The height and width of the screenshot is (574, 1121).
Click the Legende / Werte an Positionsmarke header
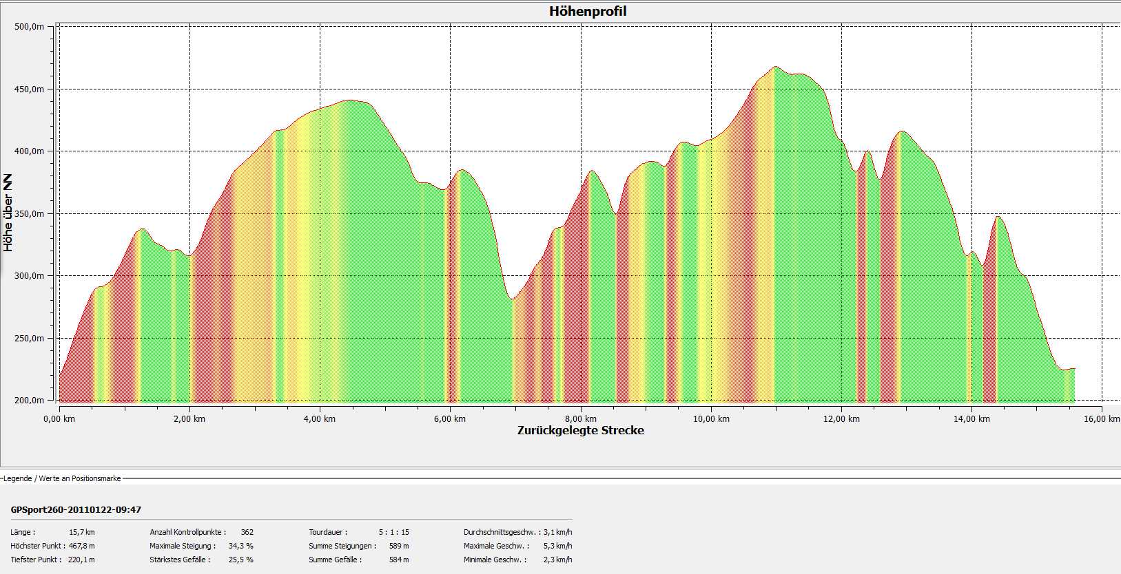click(x=62, y=478)
